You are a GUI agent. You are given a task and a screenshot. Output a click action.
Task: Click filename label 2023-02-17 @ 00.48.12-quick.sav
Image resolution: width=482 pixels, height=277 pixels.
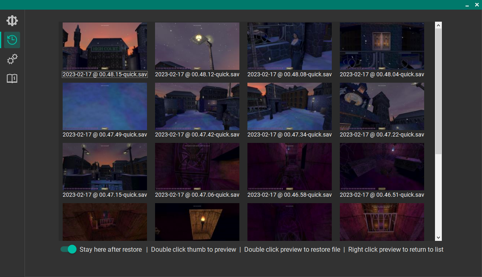pos(197,74)
